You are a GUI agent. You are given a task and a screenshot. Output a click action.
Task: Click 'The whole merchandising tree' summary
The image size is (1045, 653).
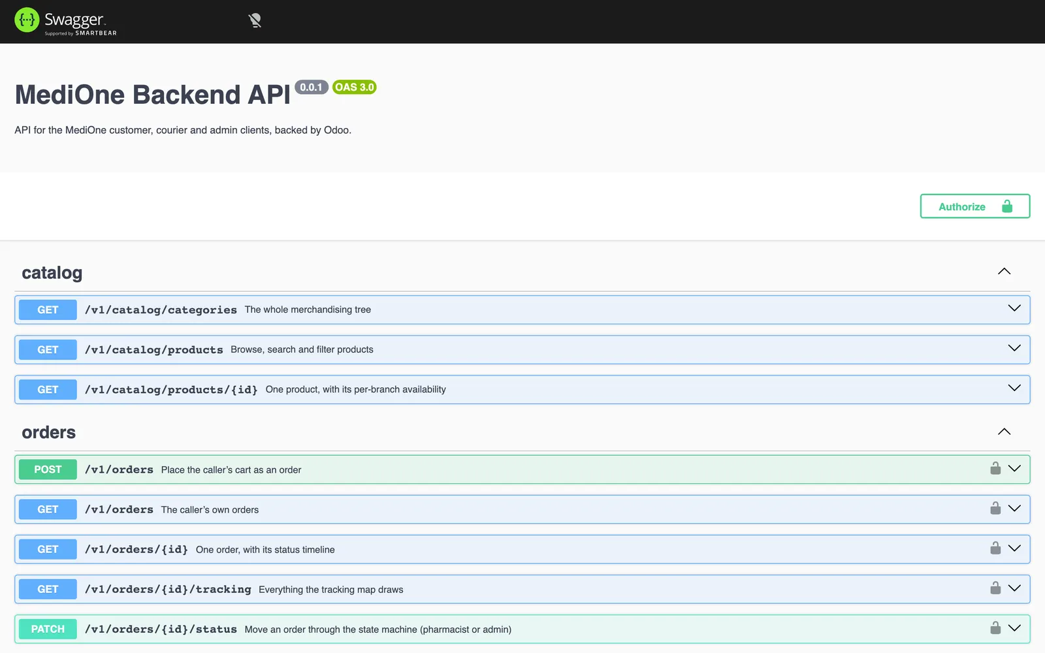point(308,310)
